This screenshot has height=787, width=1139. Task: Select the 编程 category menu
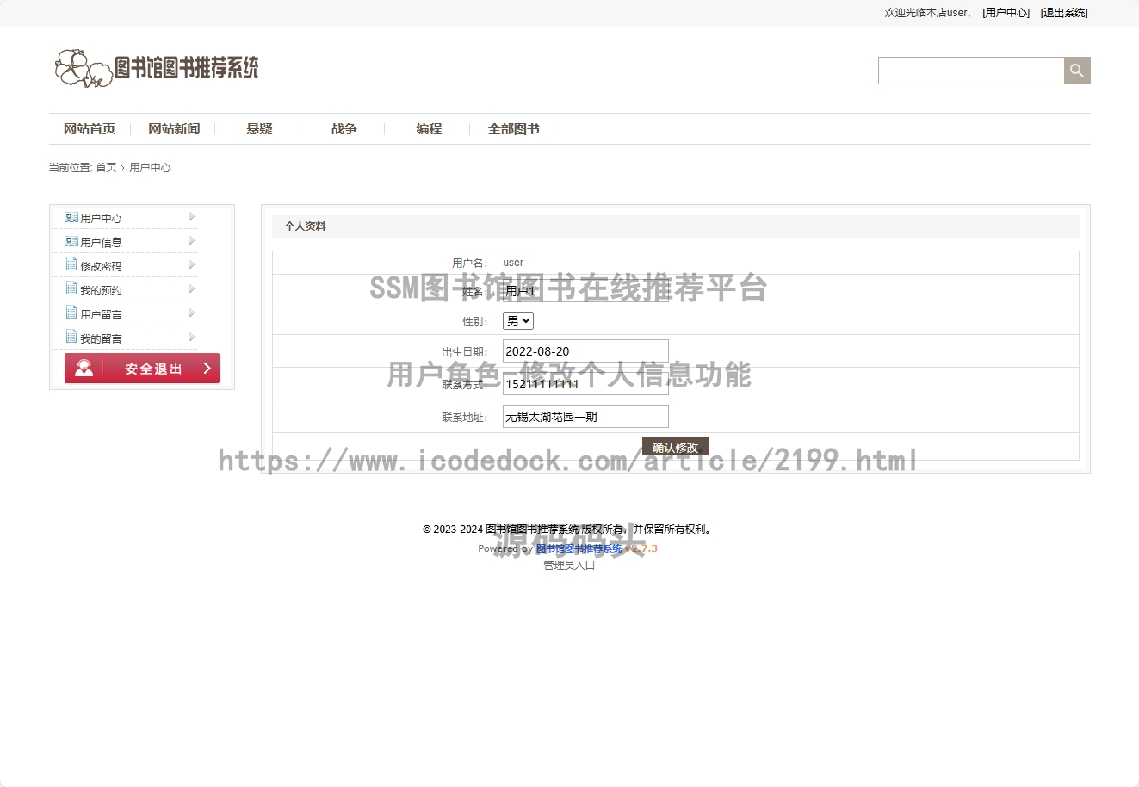point(429,129)
